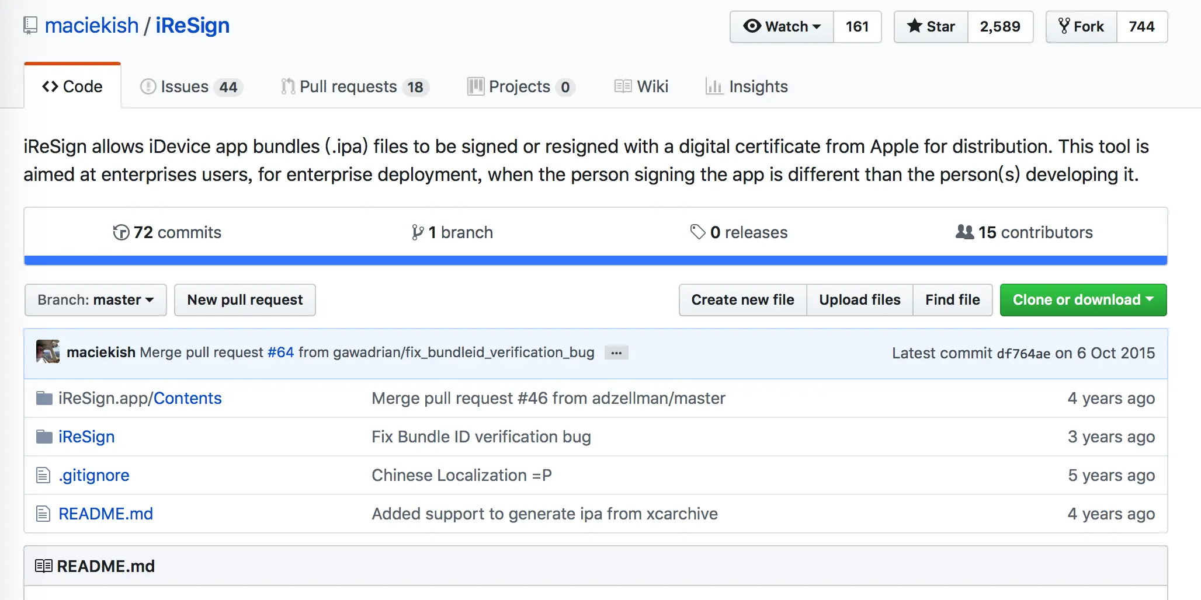Click the repository book icon beside maciekish

point(30,26)
